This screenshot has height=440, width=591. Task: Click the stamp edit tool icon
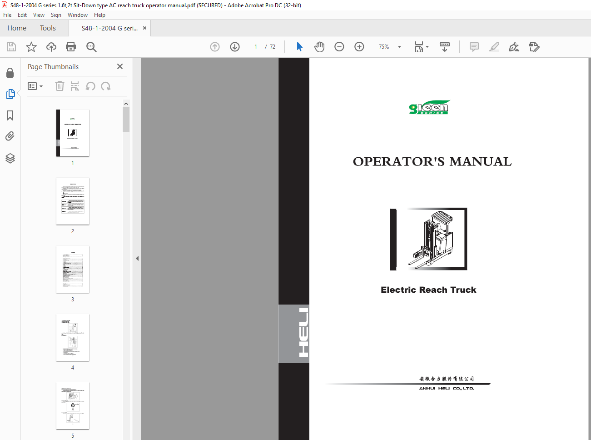click(x=534, y=47)
